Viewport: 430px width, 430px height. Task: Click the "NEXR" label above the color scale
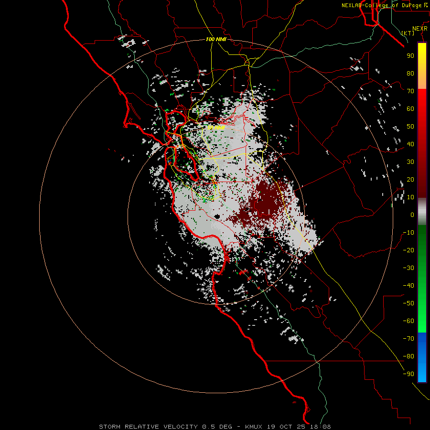pyautogui.click(x=420, y=29)
